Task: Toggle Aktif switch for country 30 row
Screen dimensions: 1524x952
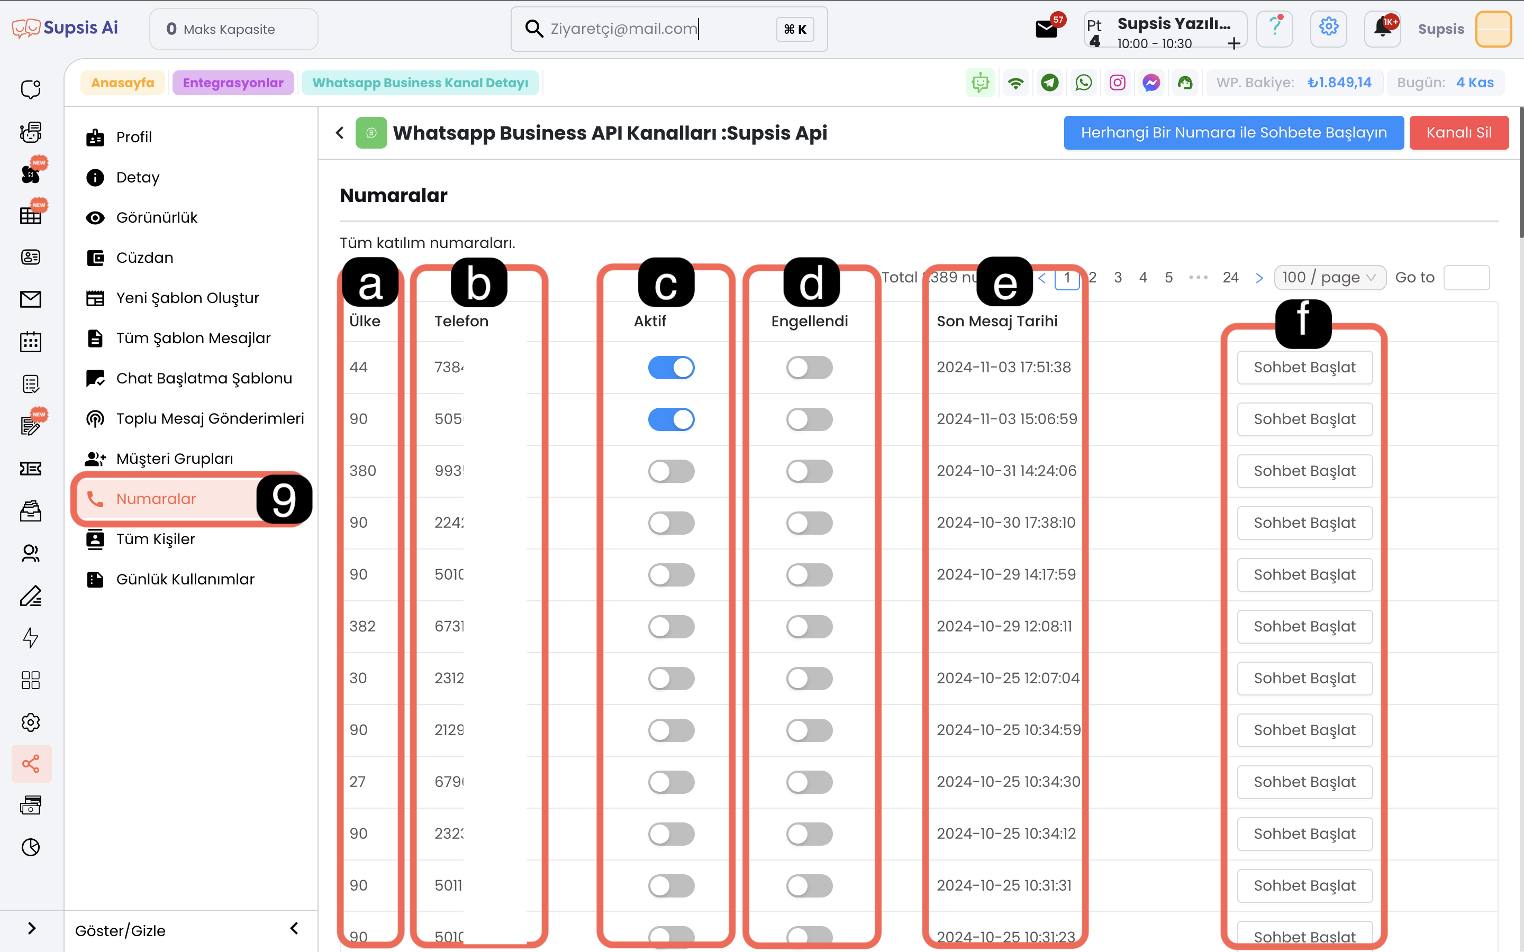Action: 672,678
